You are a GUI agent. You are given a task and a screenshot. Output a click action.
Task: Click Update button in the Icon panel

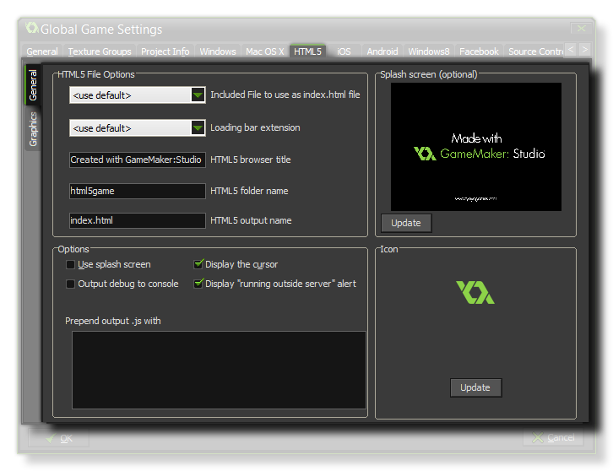tap(475, 387)
